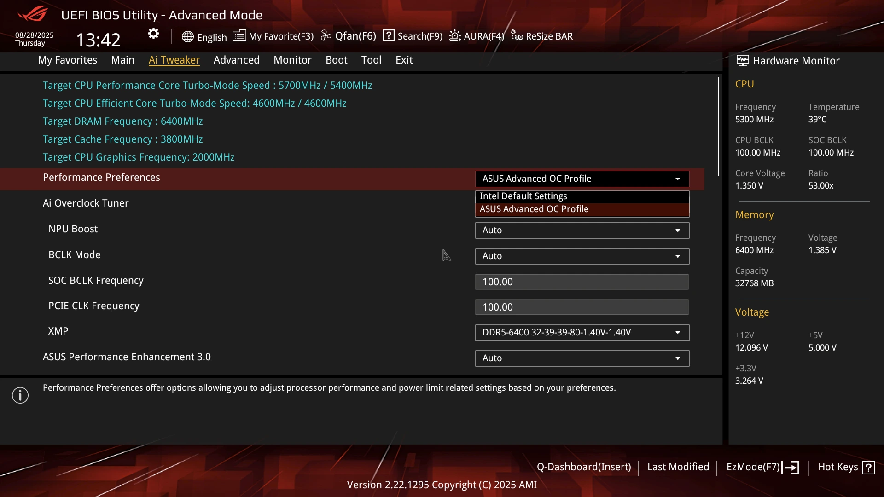Switch to Main tab
The height and width of the screenshot is (497, 884).
tap(122, 60)
